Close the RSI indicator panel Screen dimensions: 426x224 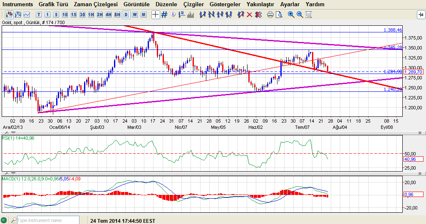(x=420, y=133)
